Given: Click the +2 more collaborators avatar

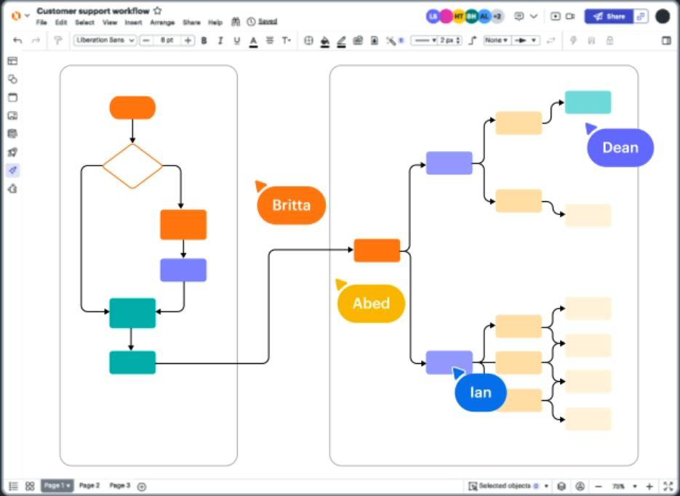Looking at the screenshot, I should [497, 17].
